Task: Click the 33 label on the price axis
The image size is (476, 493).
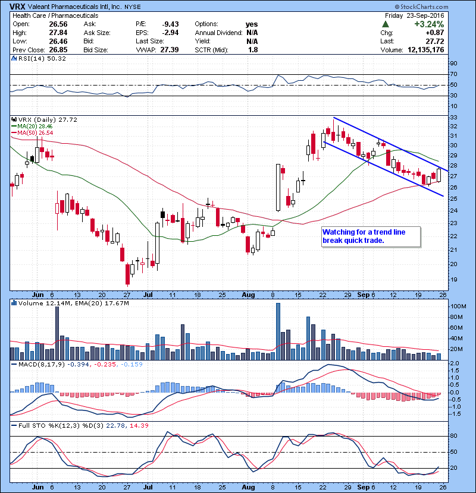Action: point(453,117)
